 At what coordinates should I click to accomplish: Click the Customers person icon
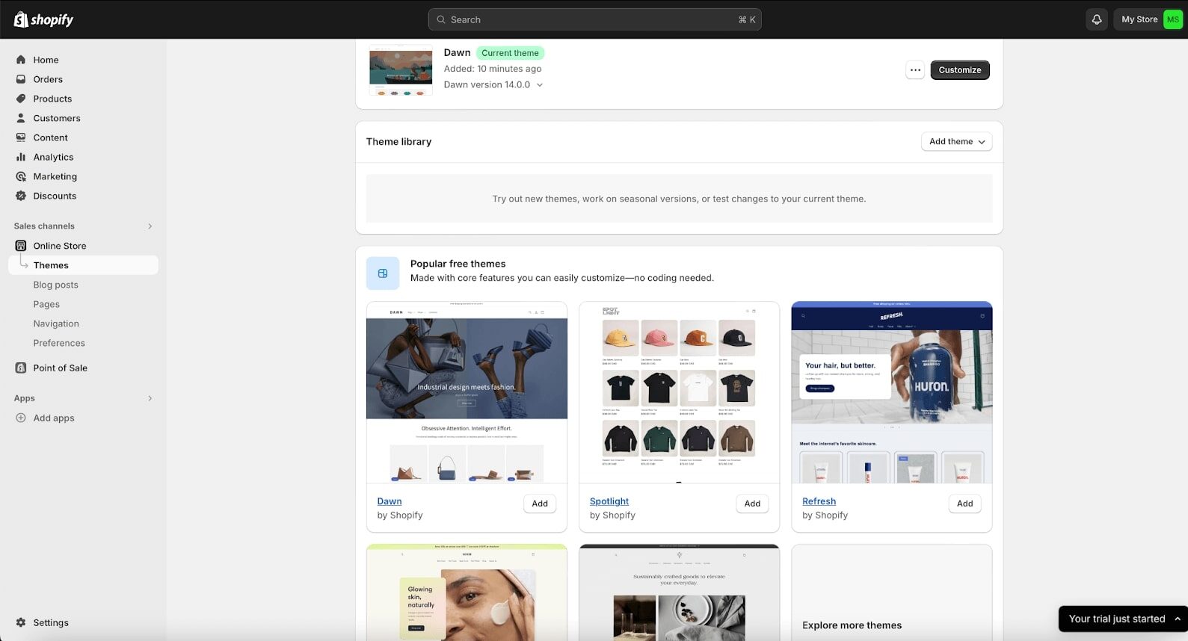[x=21, y=118]
